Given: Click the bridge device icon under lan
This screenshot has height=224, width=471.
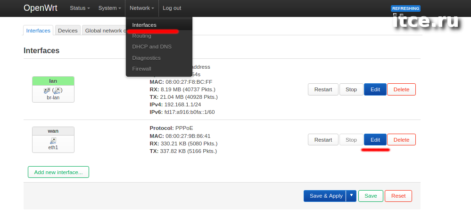Looking at the screenshot, I should [x=47, y=90].
